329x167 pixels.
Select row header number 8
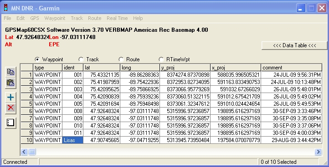coord(27,126)
